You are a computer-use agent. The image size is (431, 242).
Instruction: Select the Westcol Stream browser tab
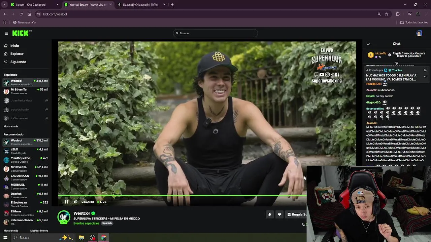tap(88, 5)
